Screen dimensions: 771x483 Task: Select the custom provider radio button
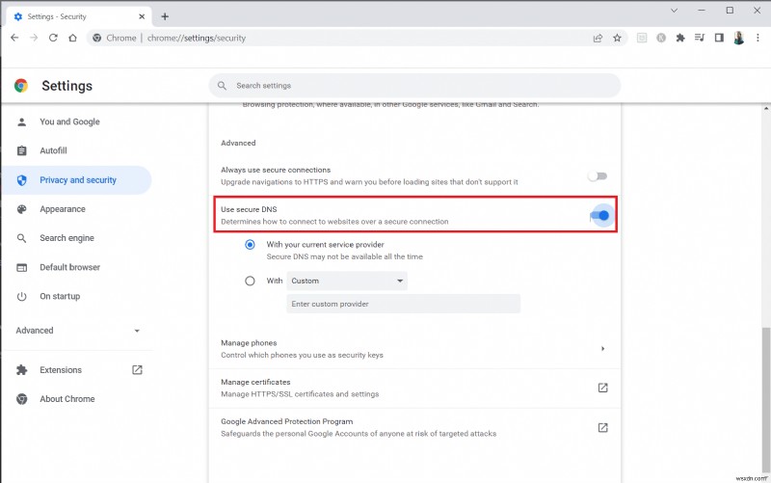coord(251,281)
